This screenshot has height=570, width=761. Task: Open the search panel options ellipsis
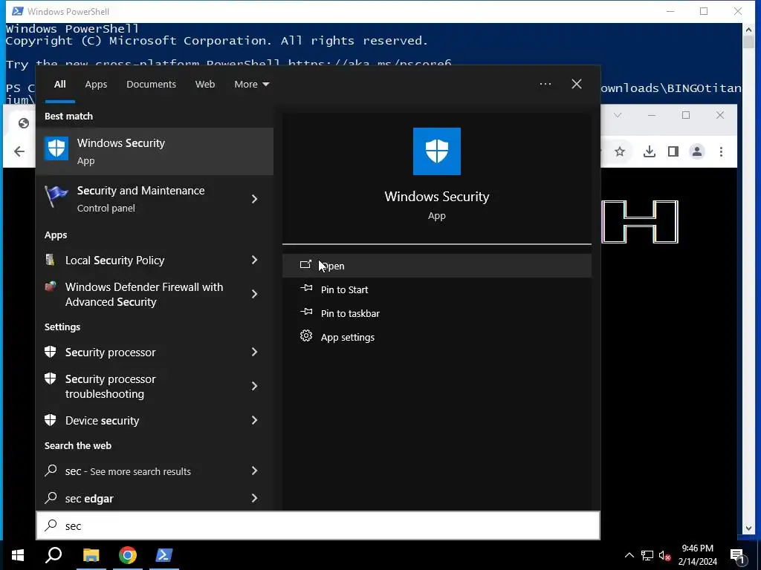click(x=545, y=84)
